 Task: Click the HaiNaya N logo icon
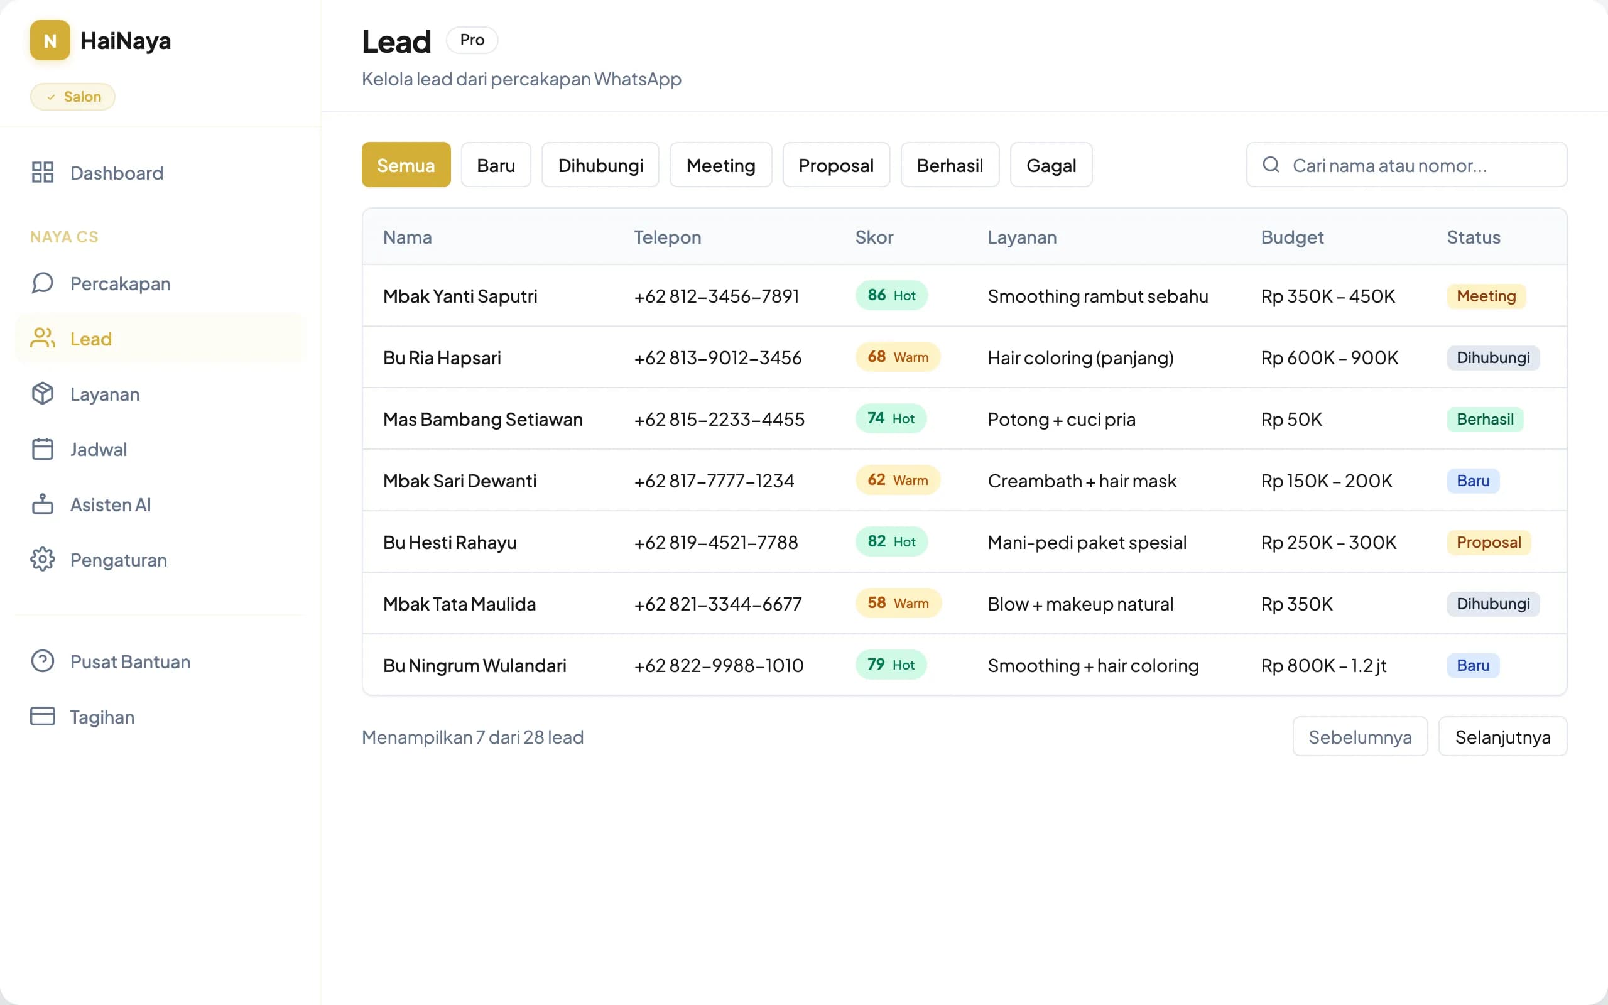50,41
